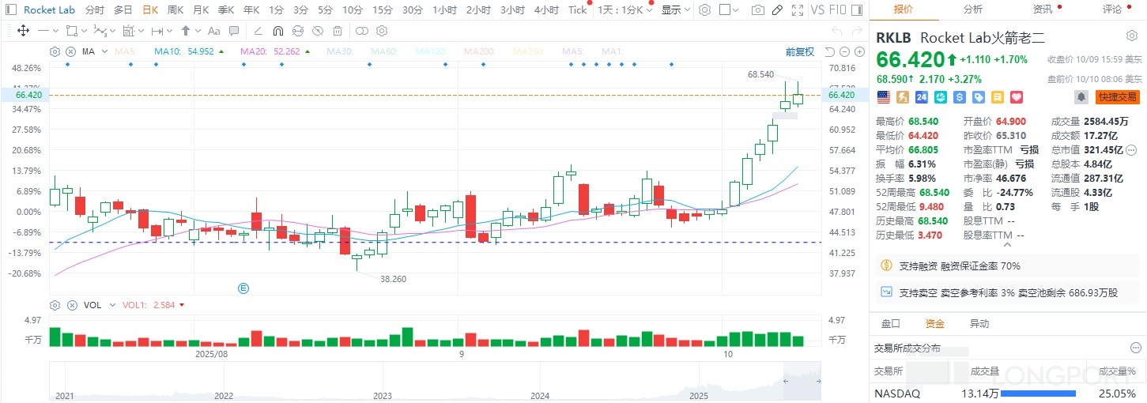Select the pencil drawing tool icon
Screen dimensions: 1147x403
click(778, 10)
